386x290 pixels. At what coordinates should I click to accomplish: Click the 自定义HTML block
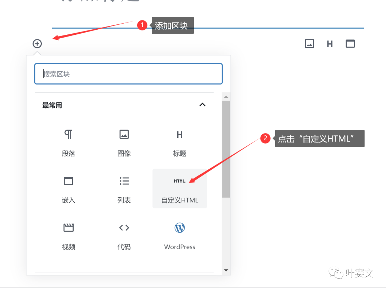pyautogui.click(x=179, y=189)
